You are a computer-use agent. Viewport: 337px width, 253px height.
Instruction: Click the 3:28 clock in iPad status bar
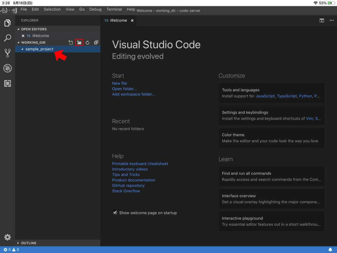pos(6,3)
